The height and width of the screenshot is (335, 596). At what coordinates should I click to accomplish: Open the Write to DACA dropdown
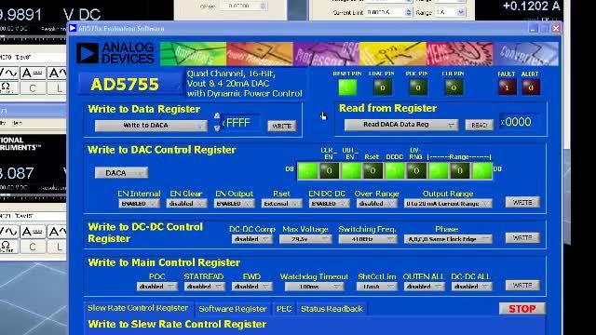[151, 126]
